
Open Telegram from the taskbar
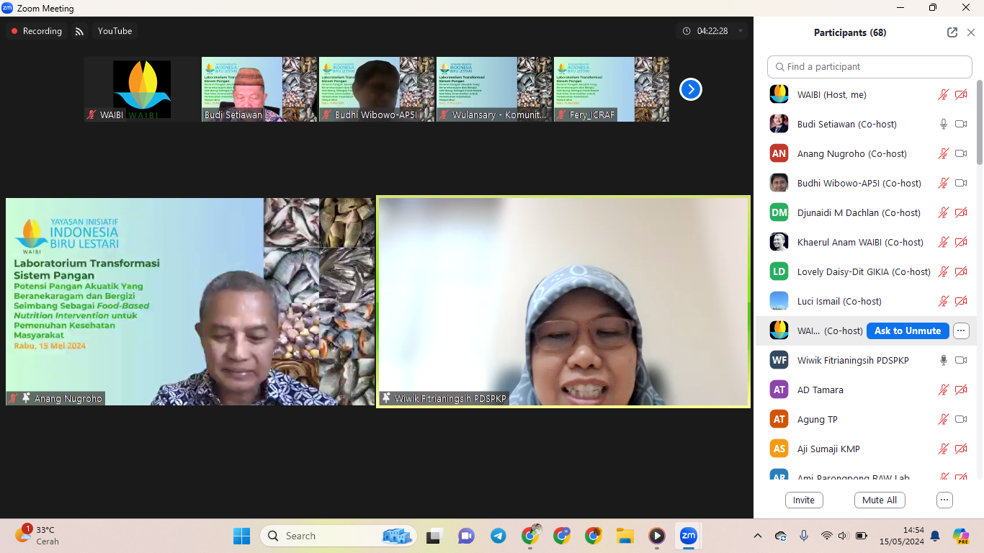[498, 536]
